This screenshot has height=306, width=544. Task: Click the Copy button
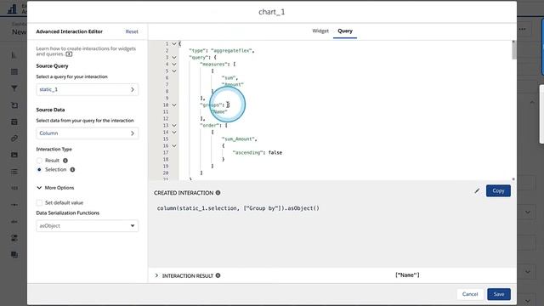(x=498, y=190)
